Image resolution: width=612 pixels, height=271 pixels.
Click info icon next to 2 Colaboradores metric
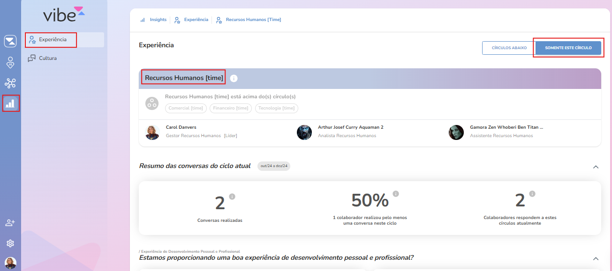tap(532, 193)
